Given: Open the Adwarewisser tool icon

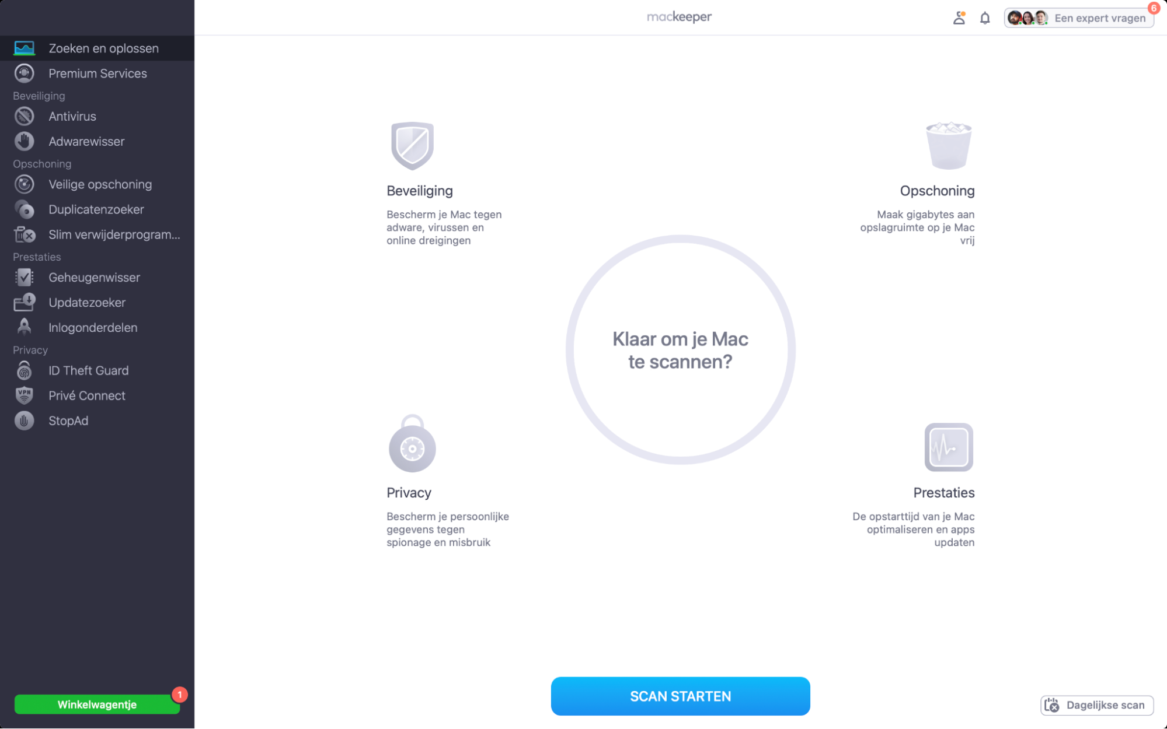Looking at the screenshot, I should point(24,141).
